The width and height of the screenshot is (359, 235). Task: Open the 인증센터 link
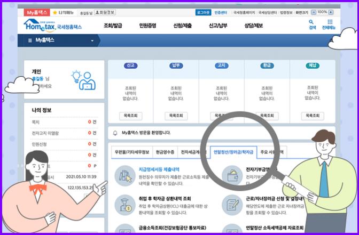point(221,13)
